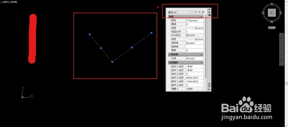Open ShowMotion from the navigation bar
The width and height of the screenshot is (288, 127).
pyautogui.click(x=282, y=61)
